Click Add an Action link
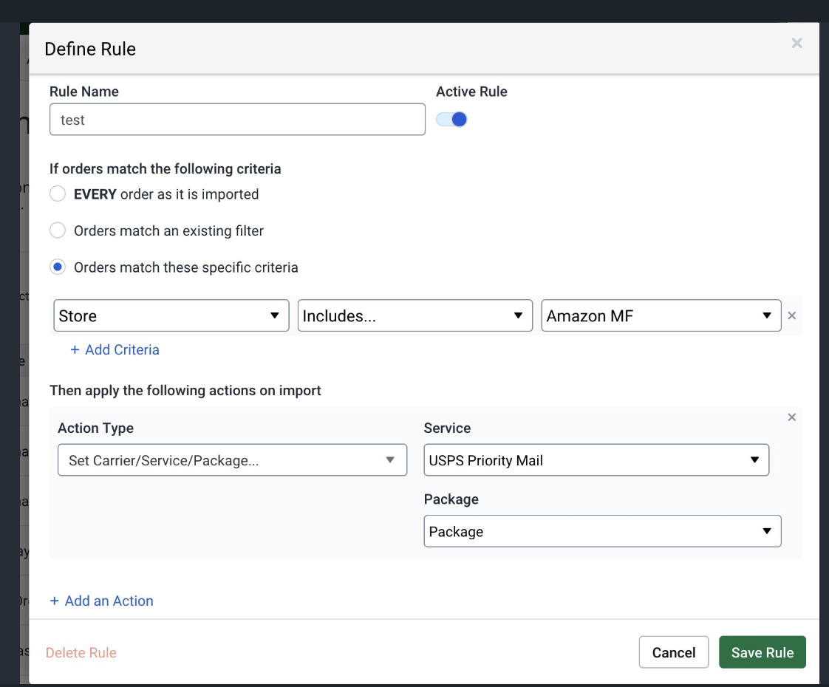This screenshot has width=829, height=687. (102, 601)
